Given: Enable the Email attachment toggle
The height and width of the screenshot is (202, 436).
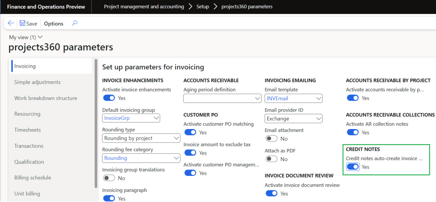Looking at the screenshot, I should click(x=271, y=139).
